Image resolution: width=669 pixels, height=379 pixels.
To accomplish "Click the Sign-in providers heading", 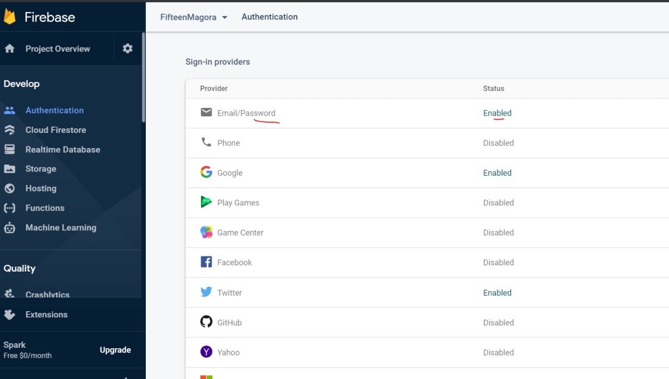I will coord(218,62).
